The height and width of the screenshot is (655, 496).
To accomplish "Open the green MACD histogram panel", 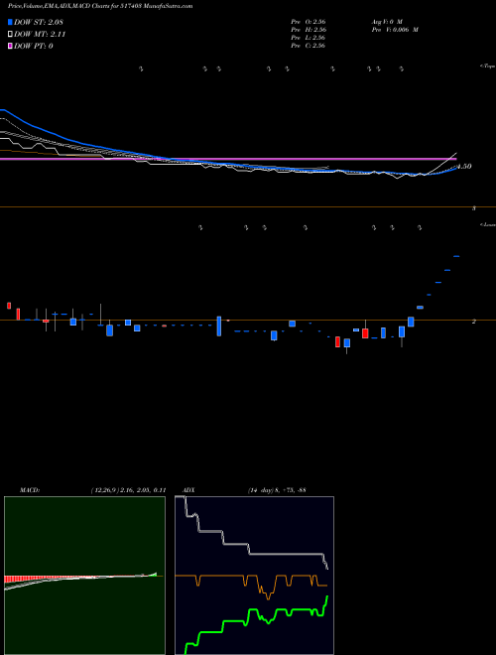I will tap(84, 576).
